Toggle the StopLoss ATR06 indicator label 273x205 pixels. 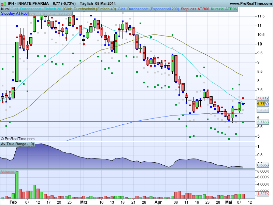coord(195,9)
